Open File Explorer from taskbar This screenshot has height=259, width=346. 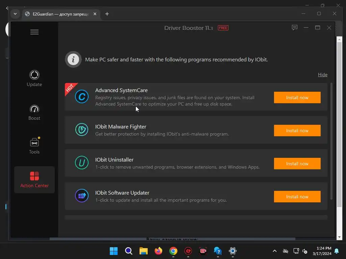click(143, 251)
